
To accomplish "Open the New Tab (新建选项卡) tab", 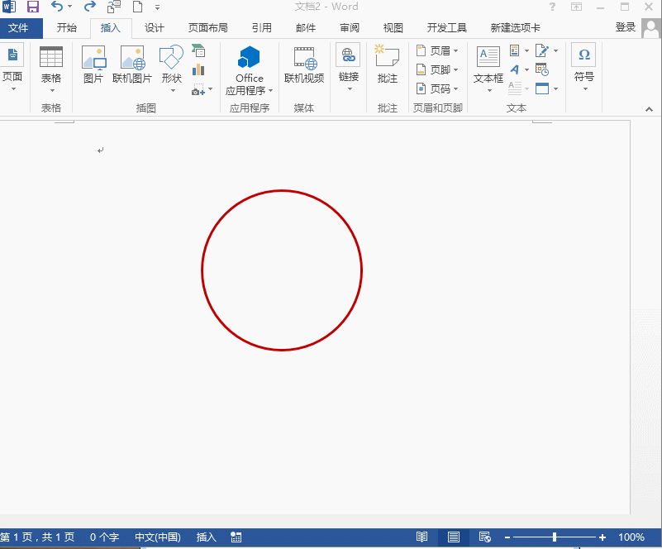I will [515, 28].
